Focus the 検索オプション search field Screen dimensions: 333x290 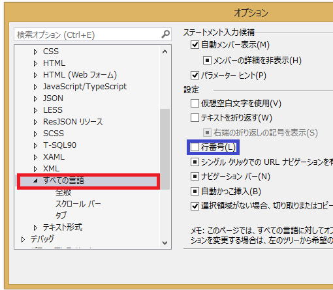tap(88, 35)
